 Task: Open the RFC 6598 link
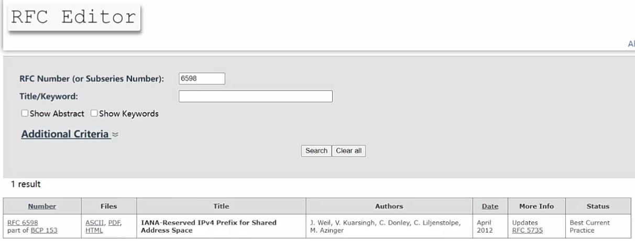(23, 222)
